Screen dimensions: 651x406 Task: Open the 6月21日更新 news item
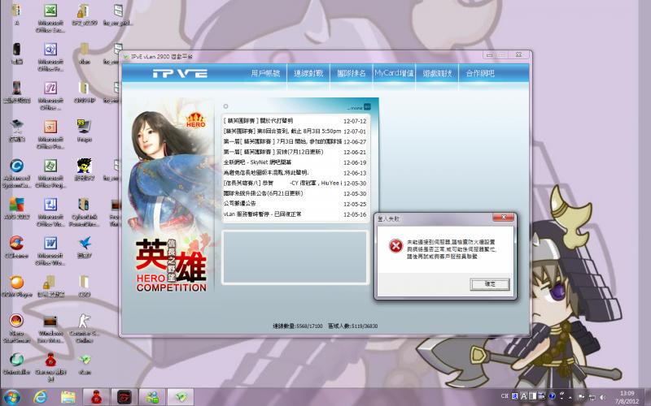(x=295, y=193)
